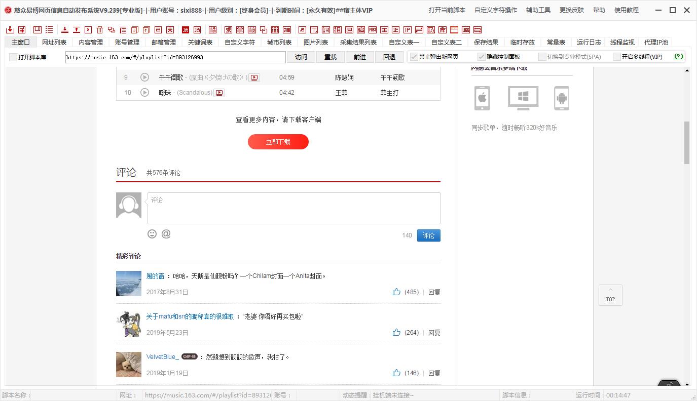Open the 账号管理 tab
697x401 pixels.
[127, 43]
